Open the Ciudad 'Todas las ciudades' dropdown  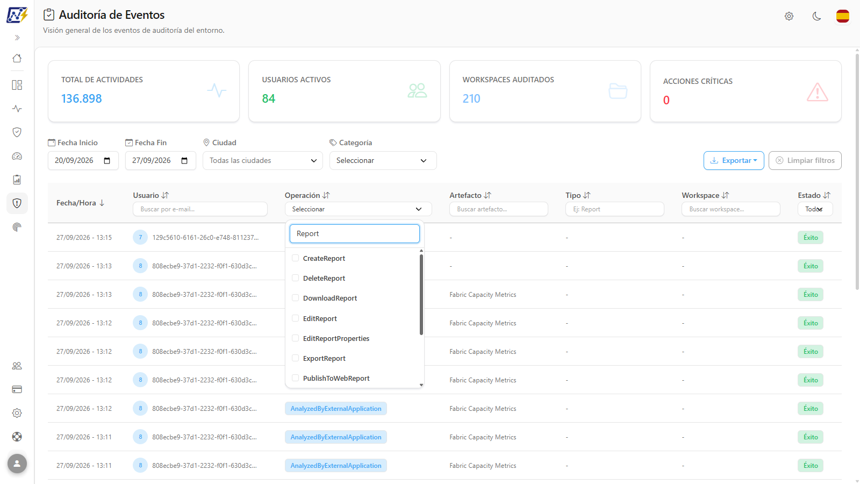[x=263, y=160]
